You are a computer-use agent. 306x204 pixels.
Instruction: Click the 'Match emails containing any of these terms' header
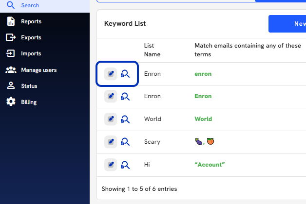coord(248,50)
